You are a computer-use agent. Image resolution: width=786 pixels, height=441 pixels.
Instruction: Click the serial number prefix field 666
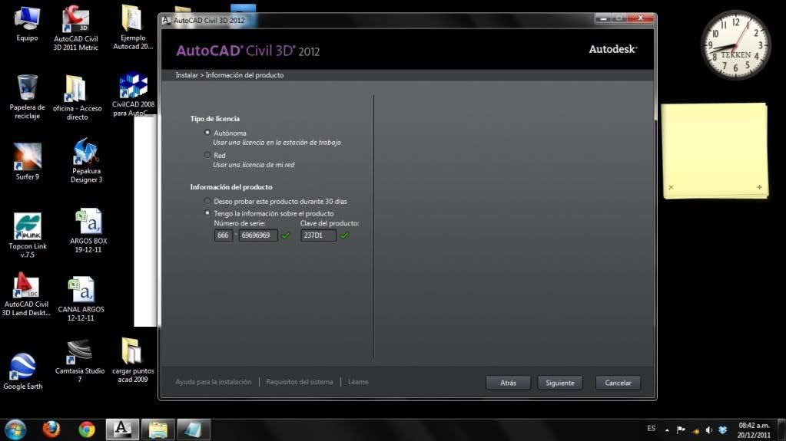tap(223, 235)
